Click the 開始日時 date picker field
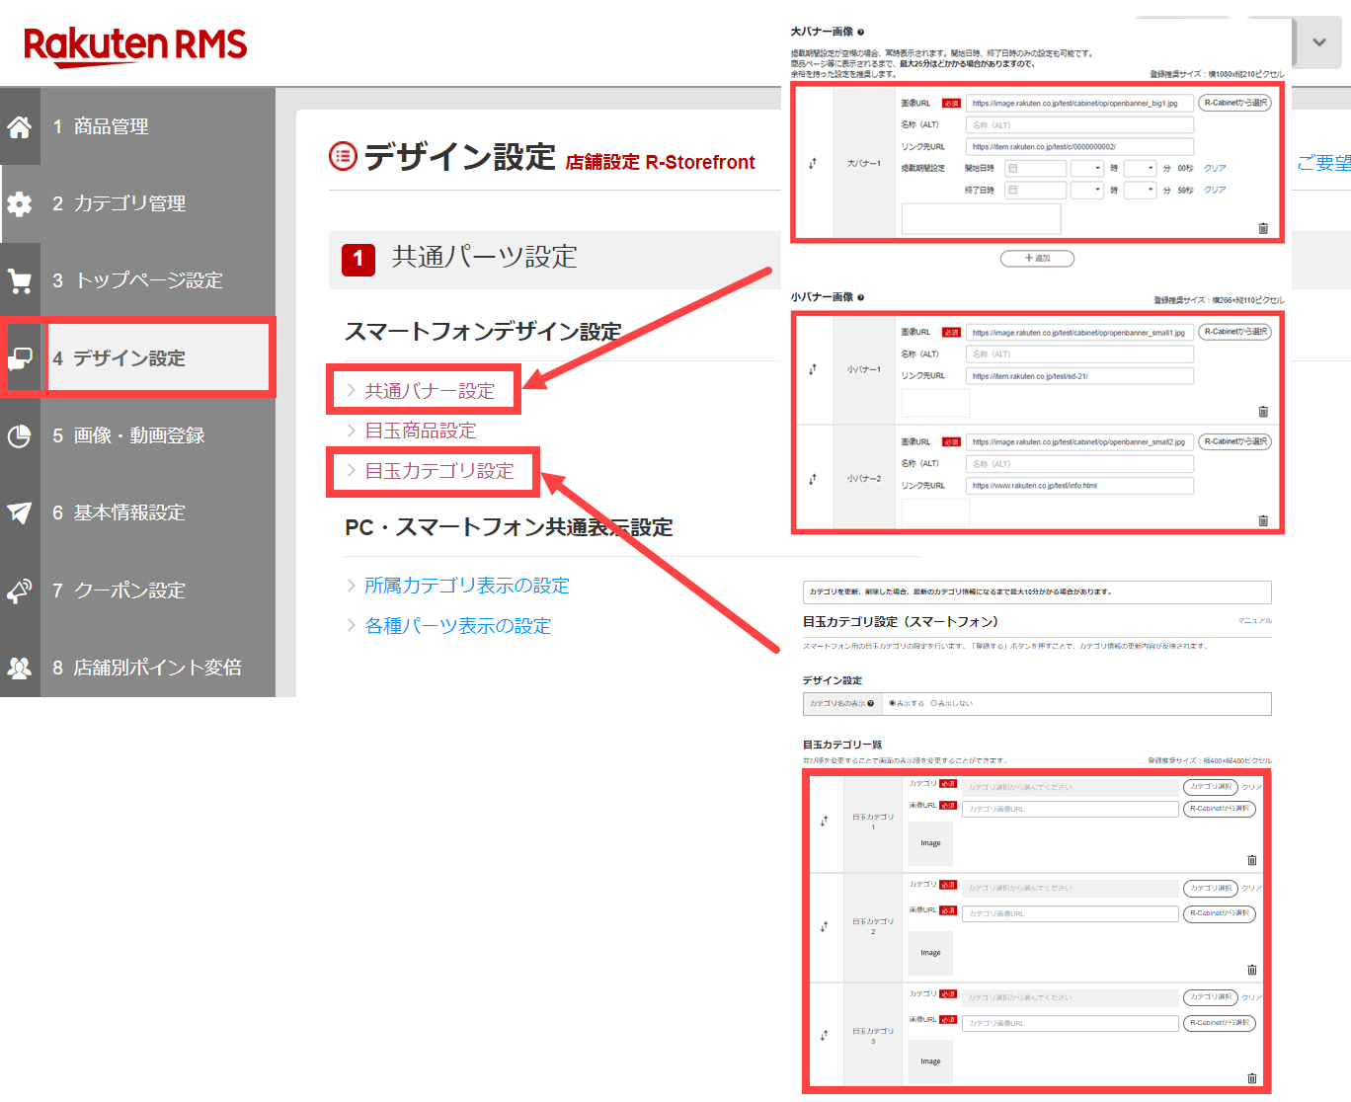Image resolution: width=1351 pixels, height=1102 pixels. click(x=1035, y=168)
